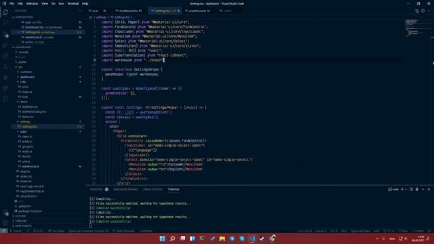The image size is (434, 244).
Task: Click TypeScript React language mode in status bar
Action: (x=360, y=230)
